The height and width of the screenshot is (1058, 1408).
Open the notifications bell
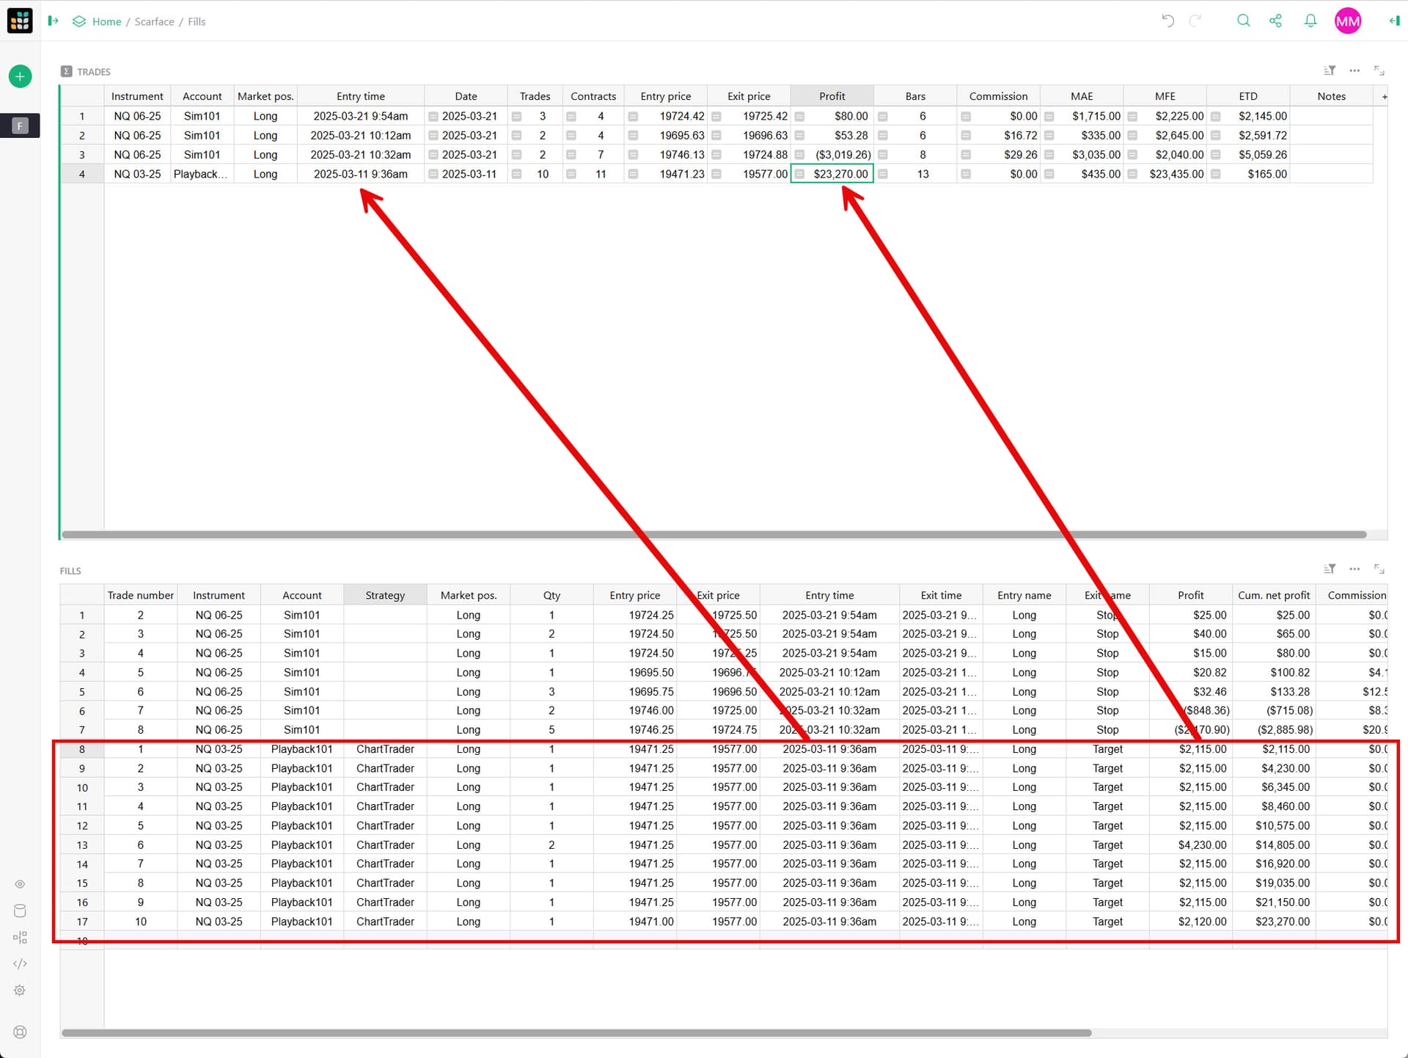(1310, 21)
